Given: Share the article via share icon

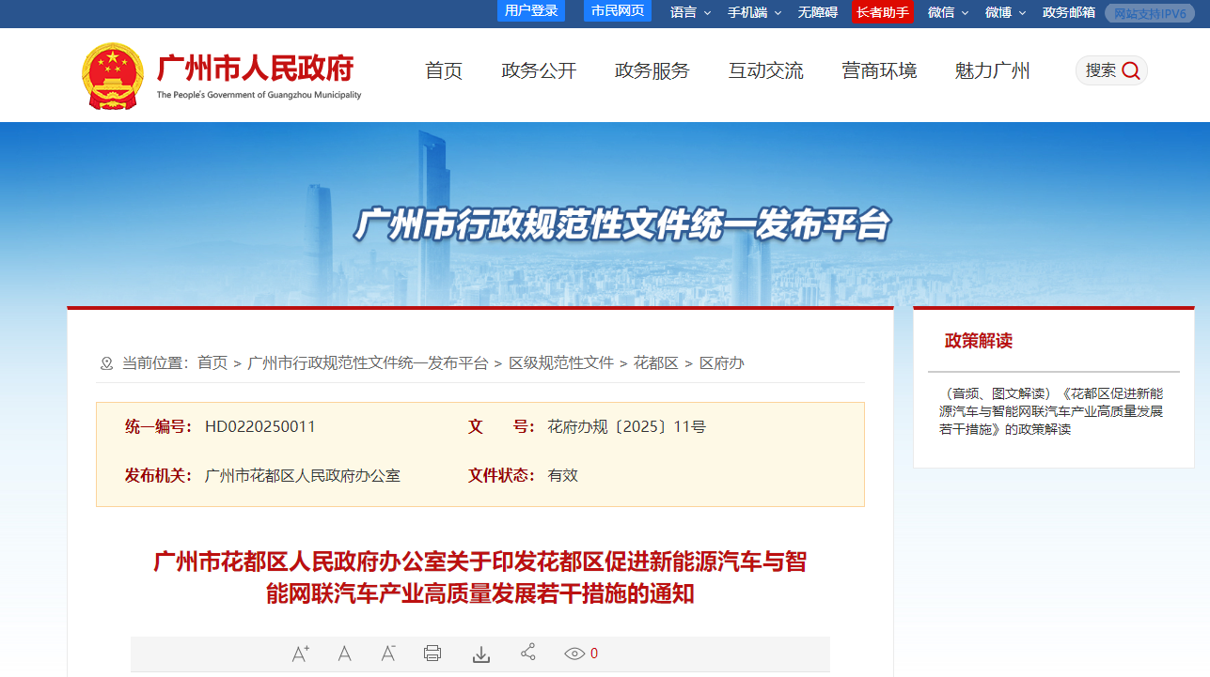Looking at the screenshot, I should (528, 653).
